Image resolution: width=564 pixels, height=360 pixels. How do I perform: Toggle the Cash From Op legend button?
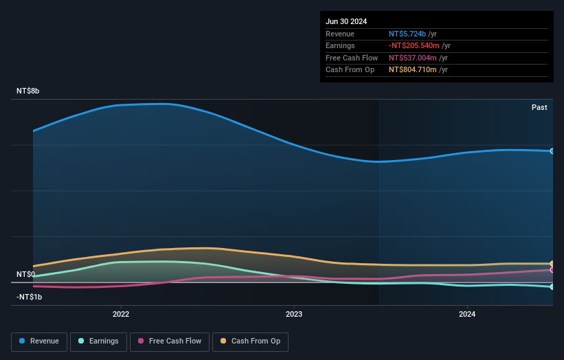tap(250, 341)
